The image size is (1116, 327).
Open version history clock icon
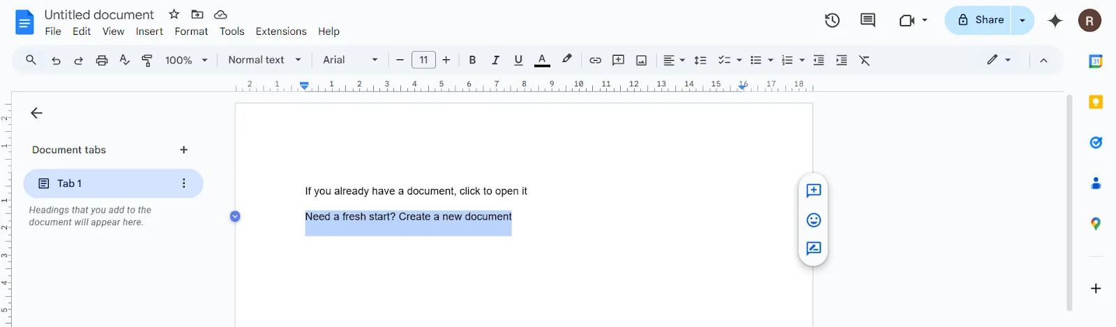coord(832,20)
